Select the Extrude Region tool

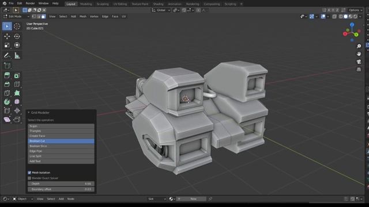(7, 75)
